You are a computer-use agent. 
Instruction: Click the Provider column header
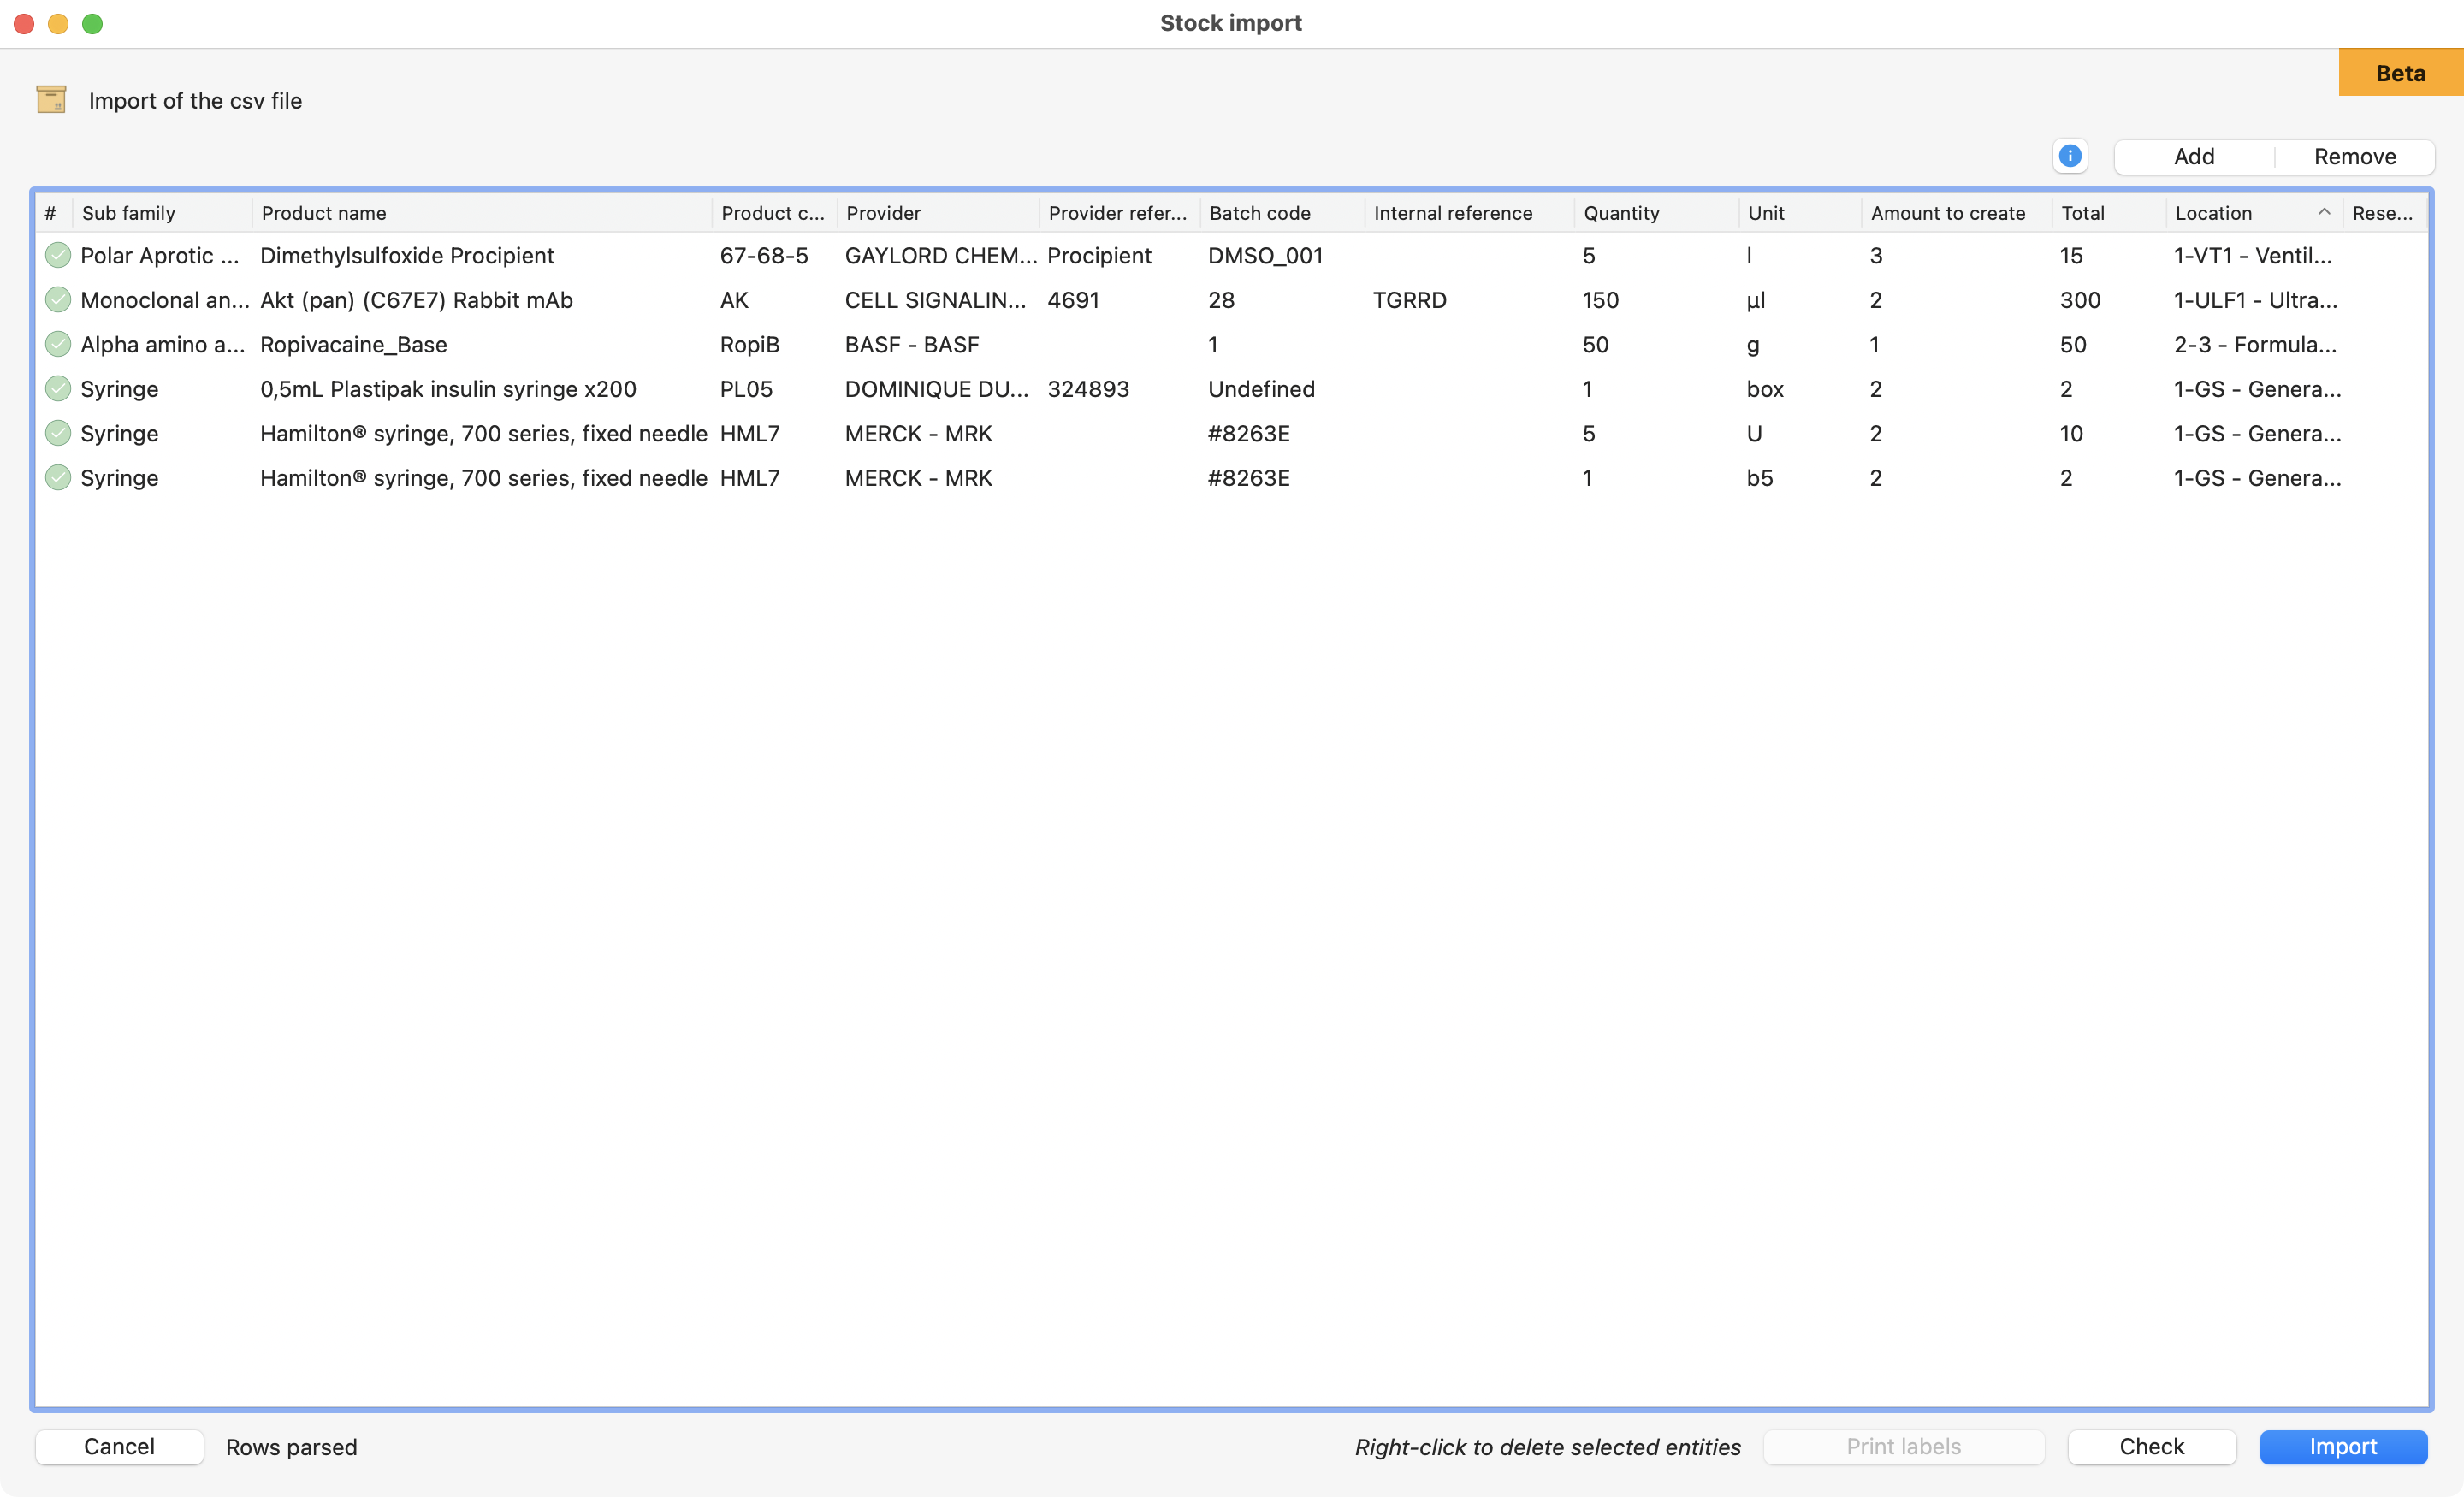click(x=937, y=213)
